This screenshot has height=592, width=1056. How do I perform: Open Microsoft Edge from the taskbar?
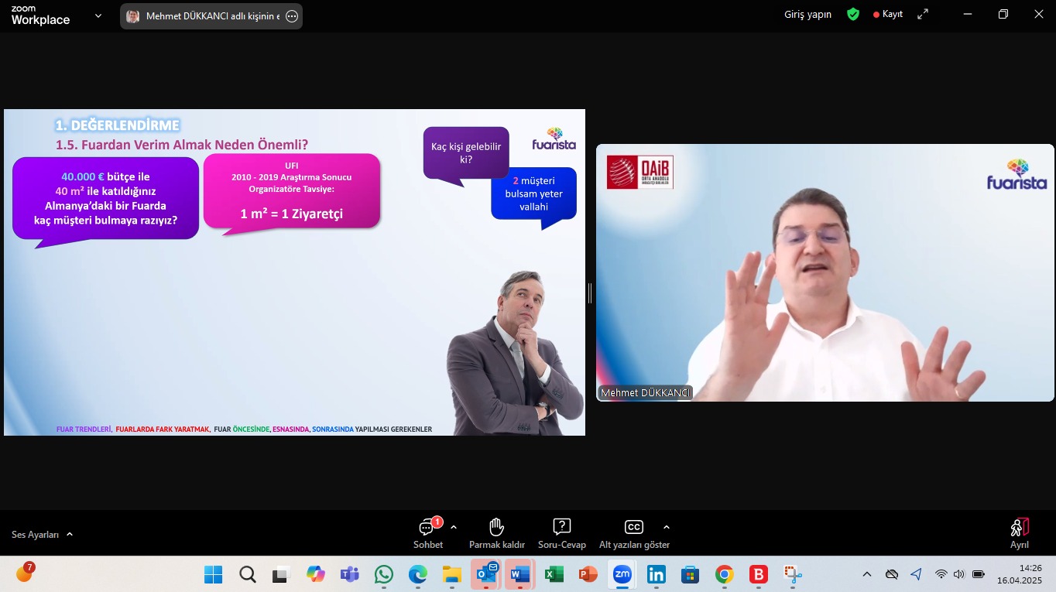(x=418, y=574)
